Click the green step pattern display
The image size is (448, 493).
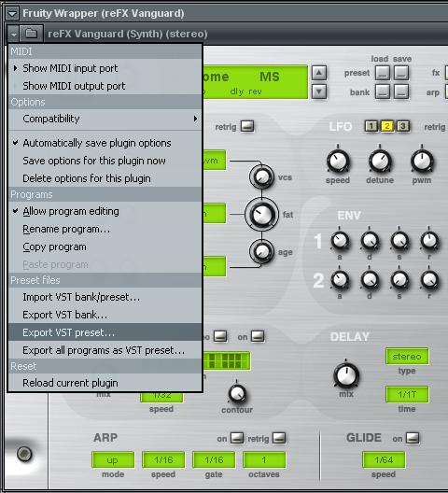pyautogui.click(x=227, y=360)
